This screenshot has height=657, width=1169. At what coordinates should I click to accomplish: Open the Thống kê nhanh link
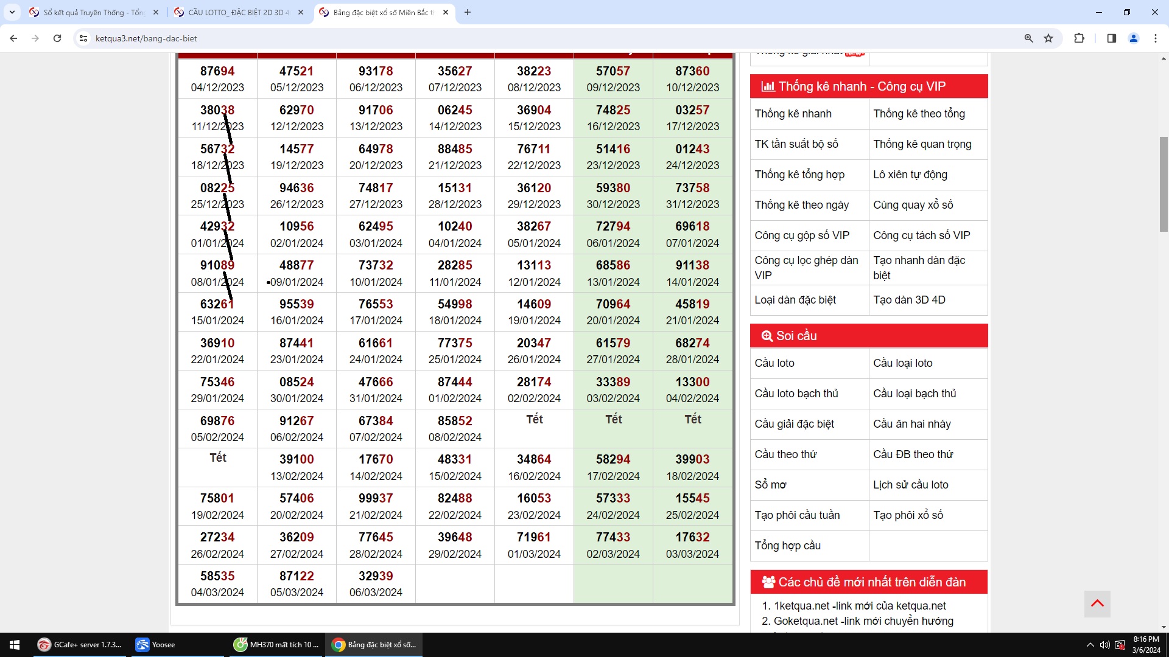point(793,114)
